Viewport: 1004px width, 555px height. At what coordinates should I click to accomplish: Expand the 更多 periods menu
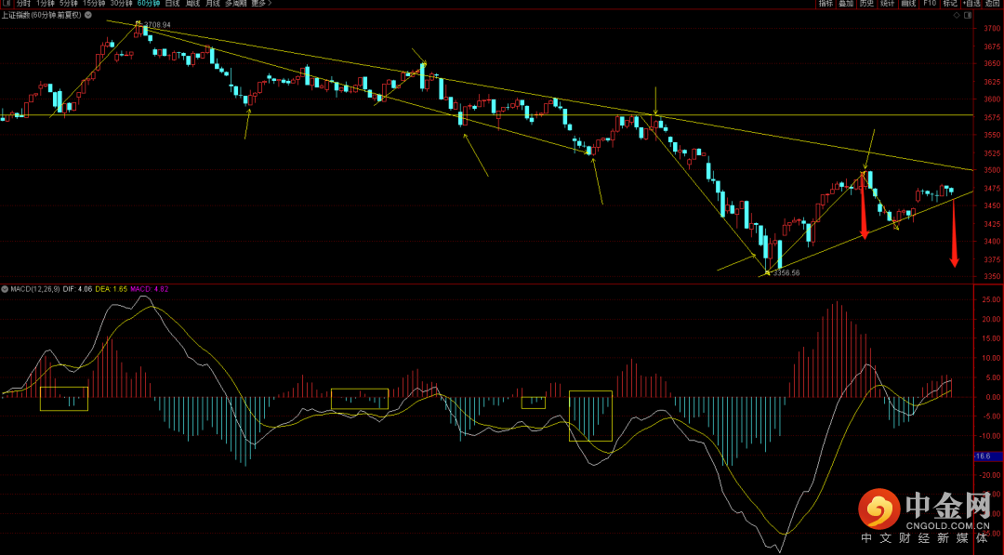[259, 4]
